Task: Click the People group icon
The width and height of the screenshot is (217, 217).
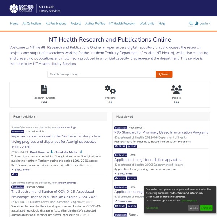Action: point(176,89)
